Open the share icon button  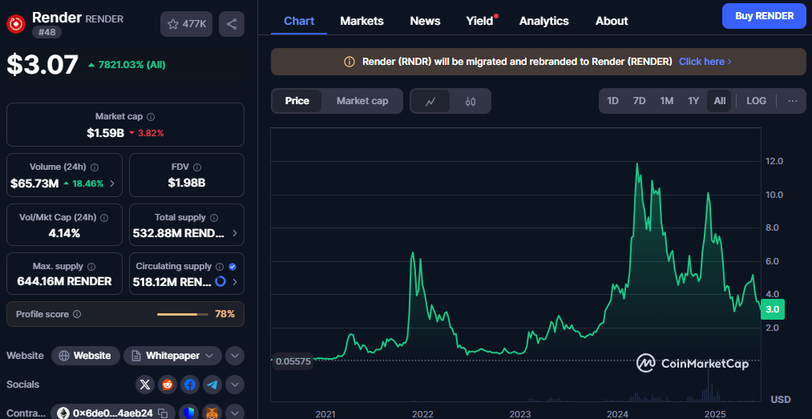[232, 24]
